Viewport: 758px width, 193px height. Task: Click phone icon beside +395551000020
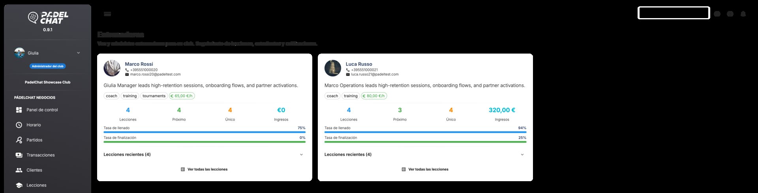coord(127,70)
